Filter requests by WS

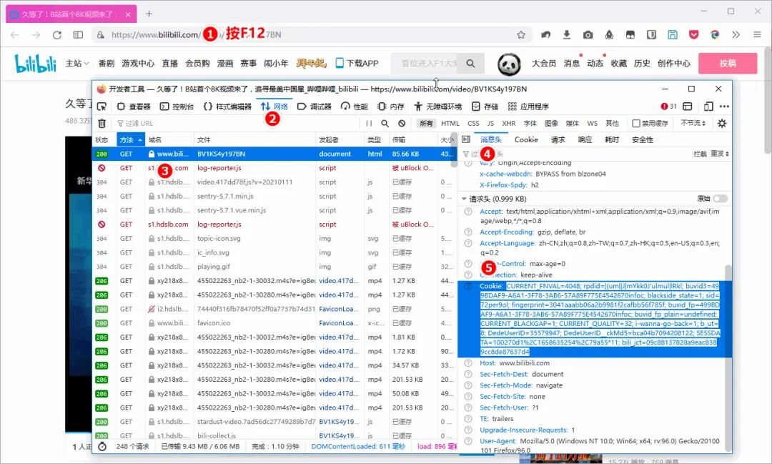click(593, 123)
